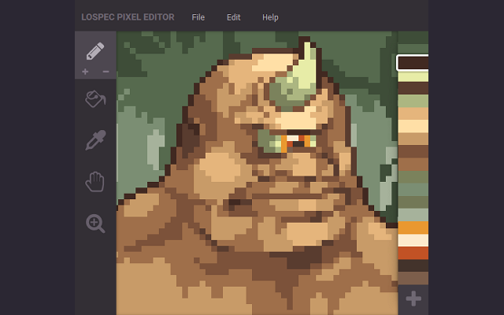Viewport: 504px width, 315px height.
Task: Pick the pale gray-green swatch above orange
Action: click(413, 215)
